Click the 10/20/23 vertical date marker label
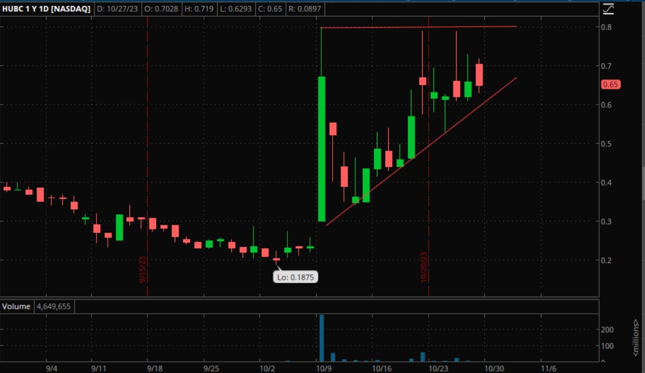The height and width of the screenshot is (373, 645). (x=424, y=267)
